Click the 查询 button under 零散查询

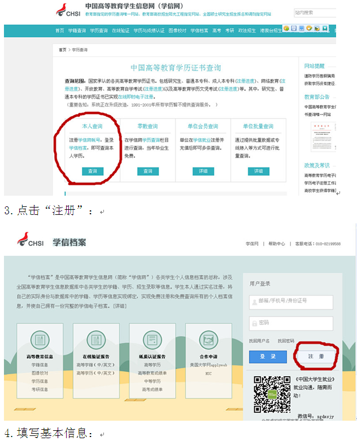(x=148, y=171)
